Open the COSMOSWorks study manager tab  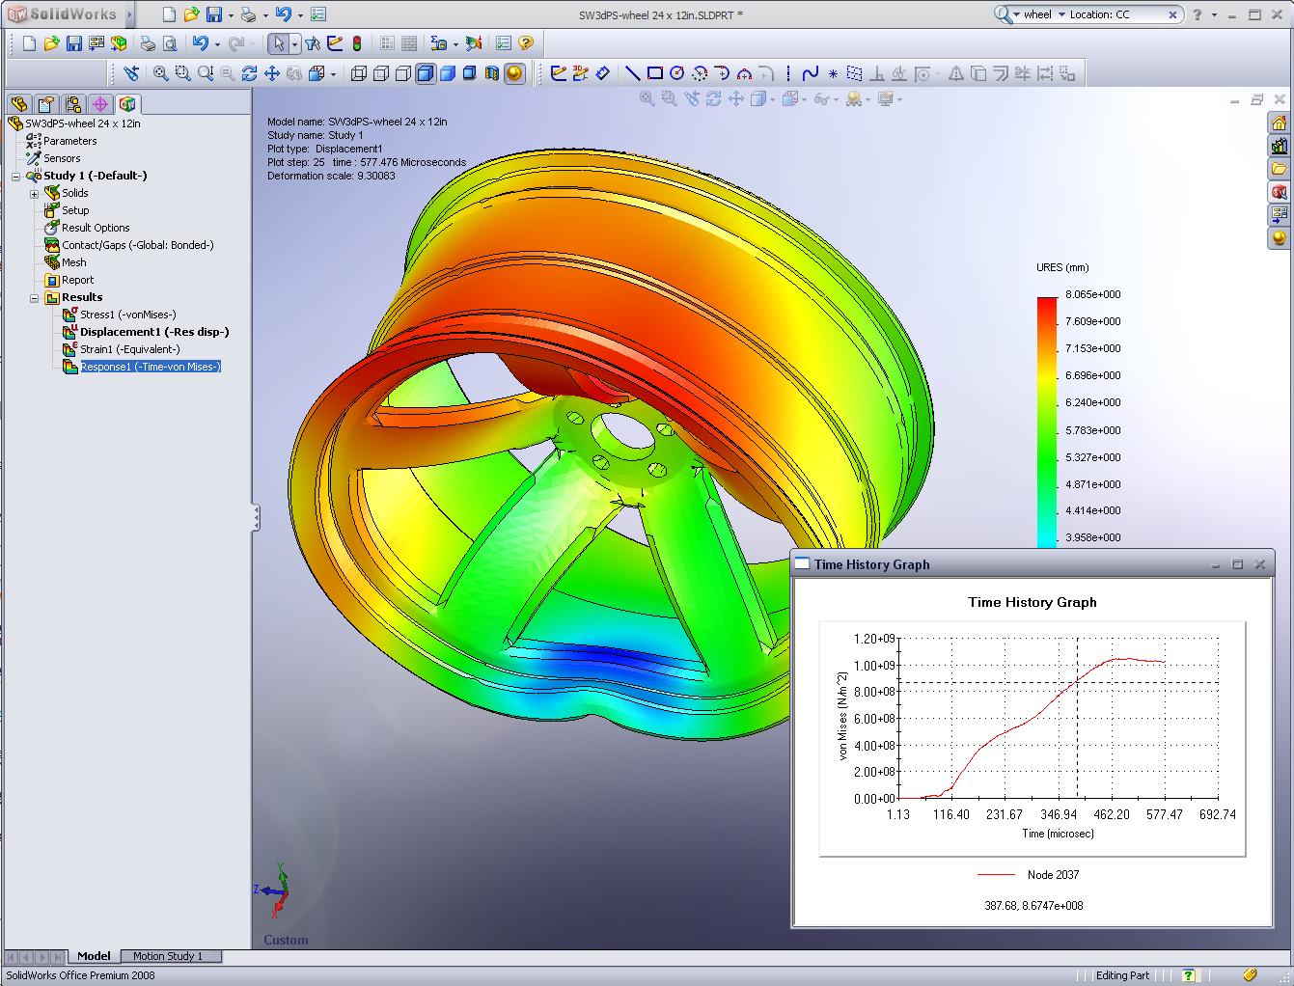pyautogui.click(x=127, y=103)
